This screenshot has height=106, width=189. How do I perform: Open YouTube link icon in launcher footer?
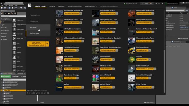(x=33, y=93)
